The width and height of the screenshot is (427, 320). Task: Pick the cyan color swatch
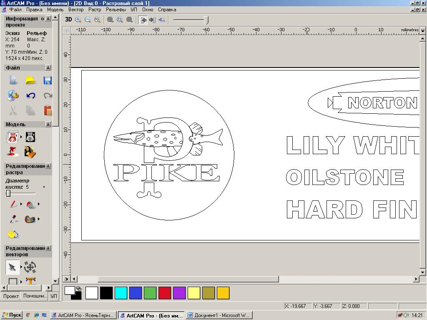121,293
